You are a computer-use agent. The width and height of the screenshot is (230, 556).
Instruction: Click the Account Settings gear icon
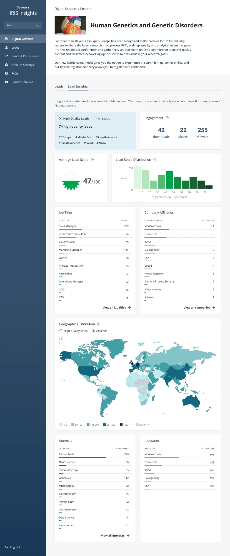6,65
